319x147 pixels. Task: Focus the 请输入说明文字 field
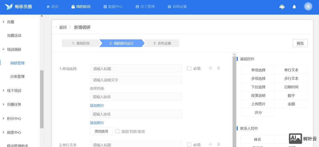(136, 80)
